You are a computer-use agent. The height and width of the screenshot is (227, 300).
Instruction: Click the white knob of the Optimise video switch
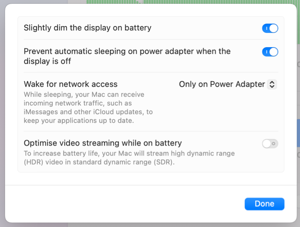(266, 144)
